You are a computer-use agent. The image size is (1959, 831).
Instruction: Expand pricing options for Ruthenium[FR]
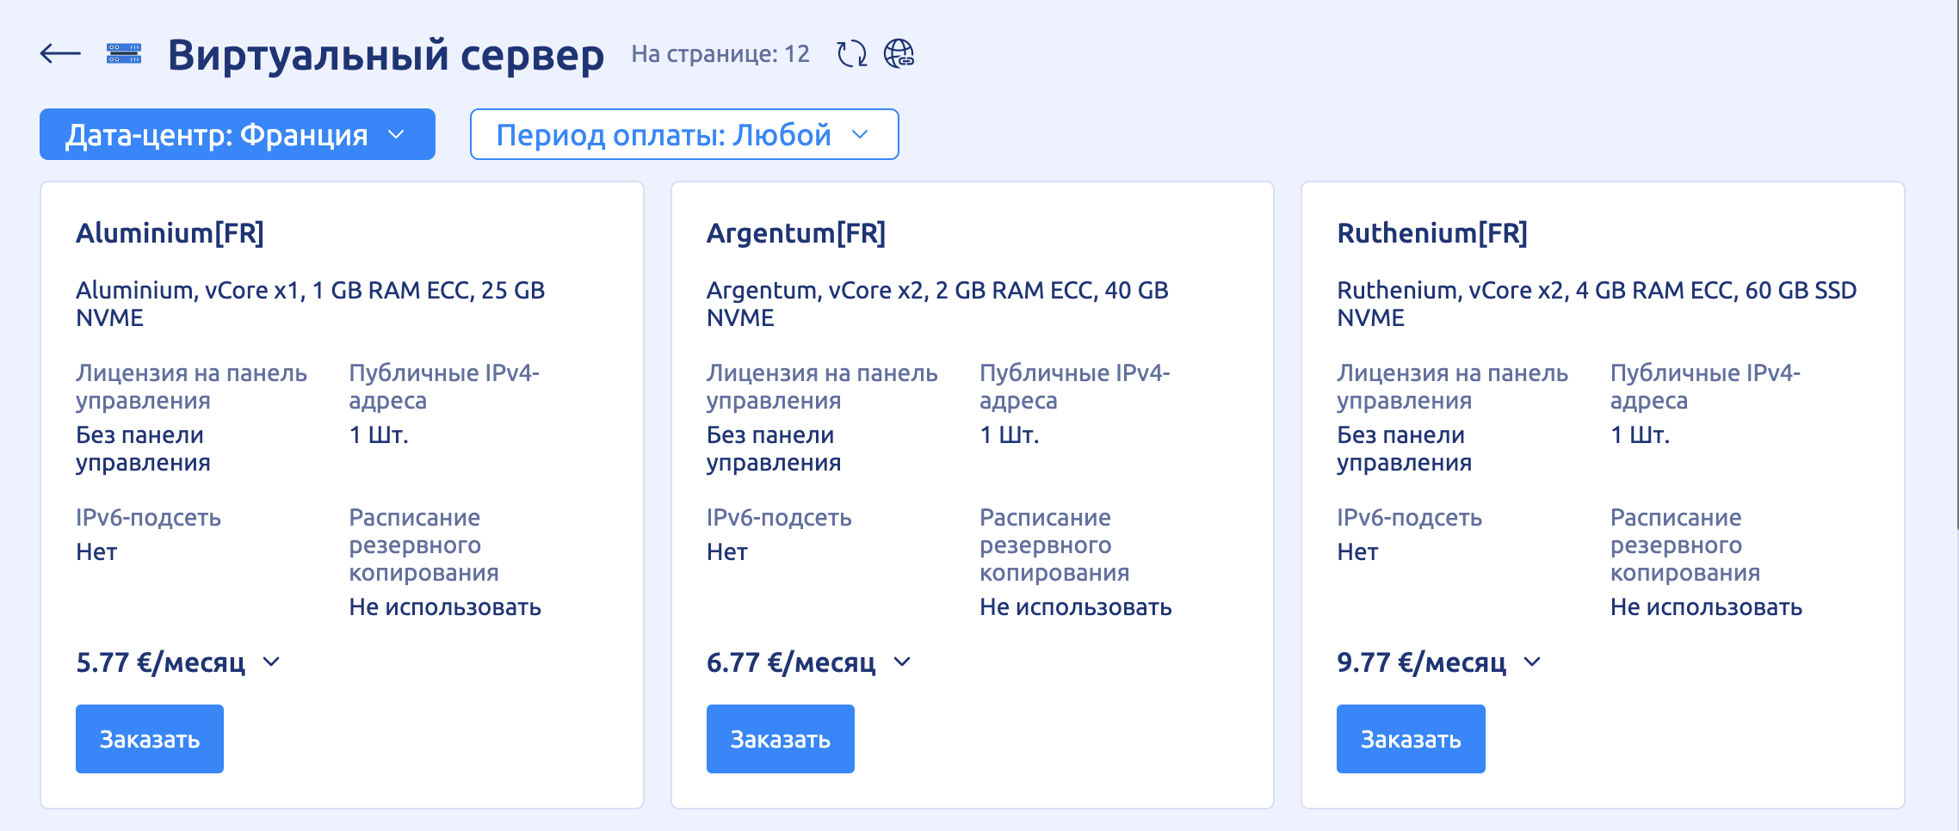[1533, 662]
